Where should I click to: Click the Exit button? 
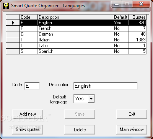click(132, 114)
